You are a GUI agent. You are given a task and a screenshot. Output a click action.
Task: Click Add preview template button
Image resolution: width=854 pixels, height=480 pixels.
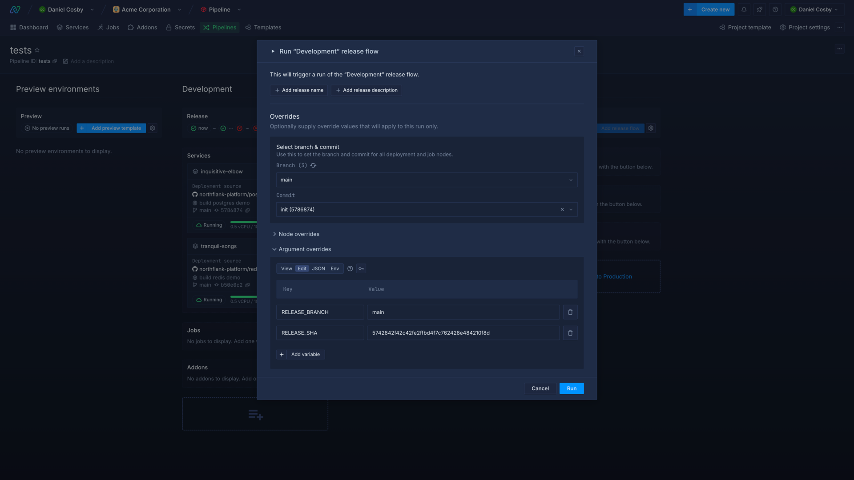pos(111,128)
